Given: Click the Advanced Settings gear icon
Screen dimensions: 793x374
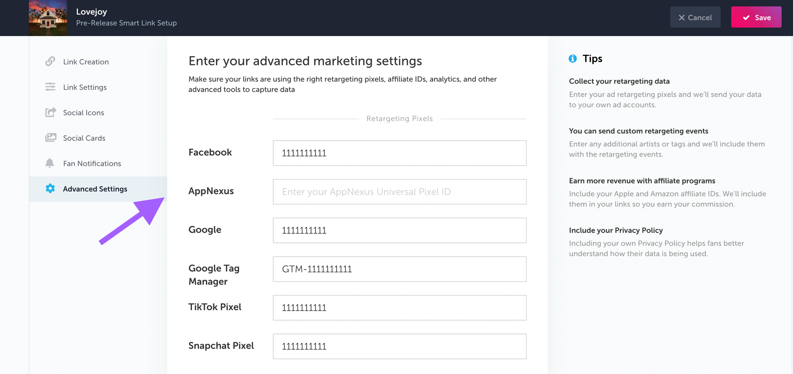Looking at the screenshot, I should click(50, 189).
